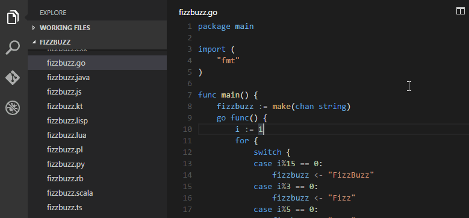This screenshot has width=469, height=218.
Task: Click the fizzbuzz.go editor title
Action: click(198, 13)
